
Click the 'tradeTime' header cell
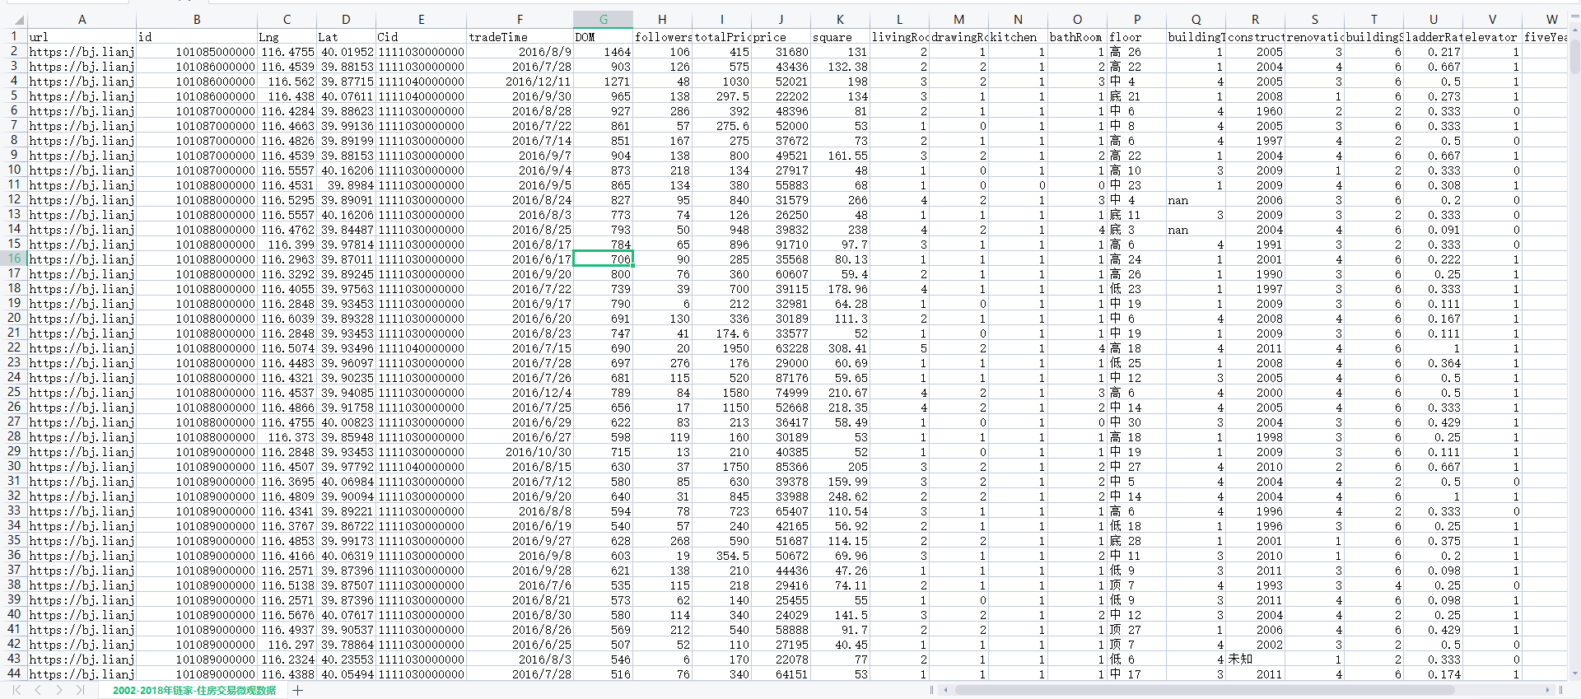point(520,36)
